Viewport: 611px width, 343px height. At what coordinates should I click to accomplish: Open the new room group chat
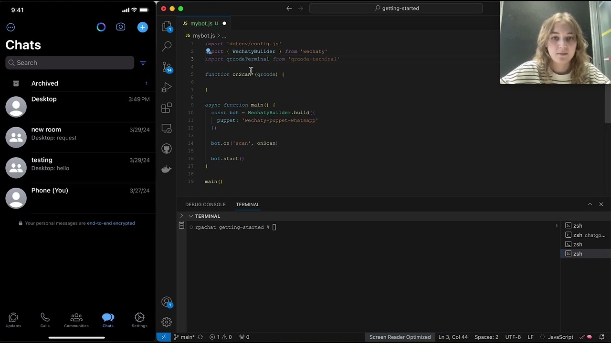pyautogui.click(x=78, y=137)
